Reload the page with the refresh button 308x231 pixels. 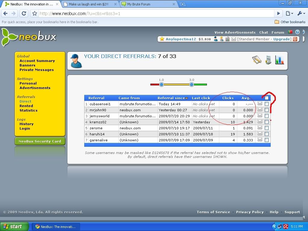[24, 13]
